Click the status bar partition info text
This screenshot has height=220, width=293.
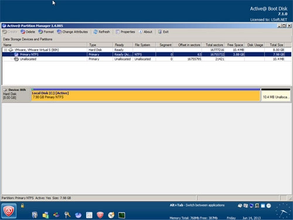(36, 198)
